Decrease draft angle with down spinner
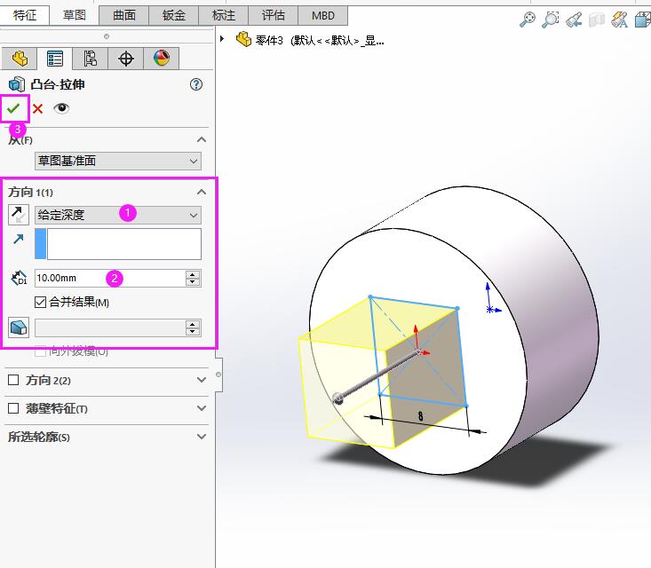This screenshot has width=651, height=568. 193,332
